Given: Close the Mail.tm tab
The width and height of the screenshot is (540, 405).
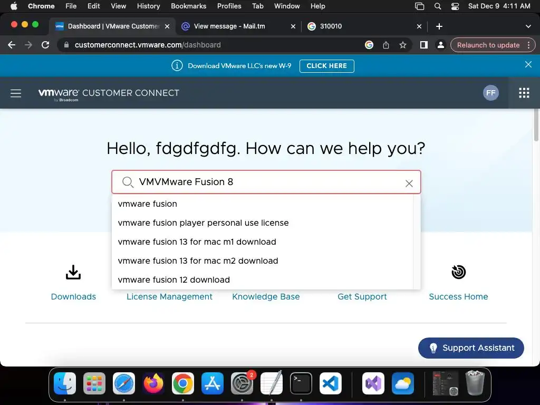Looking at the screenshot, I should tap(293, 26).
